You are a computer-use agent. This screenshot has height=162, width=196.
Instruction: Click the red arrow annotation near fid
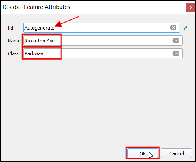67,22
